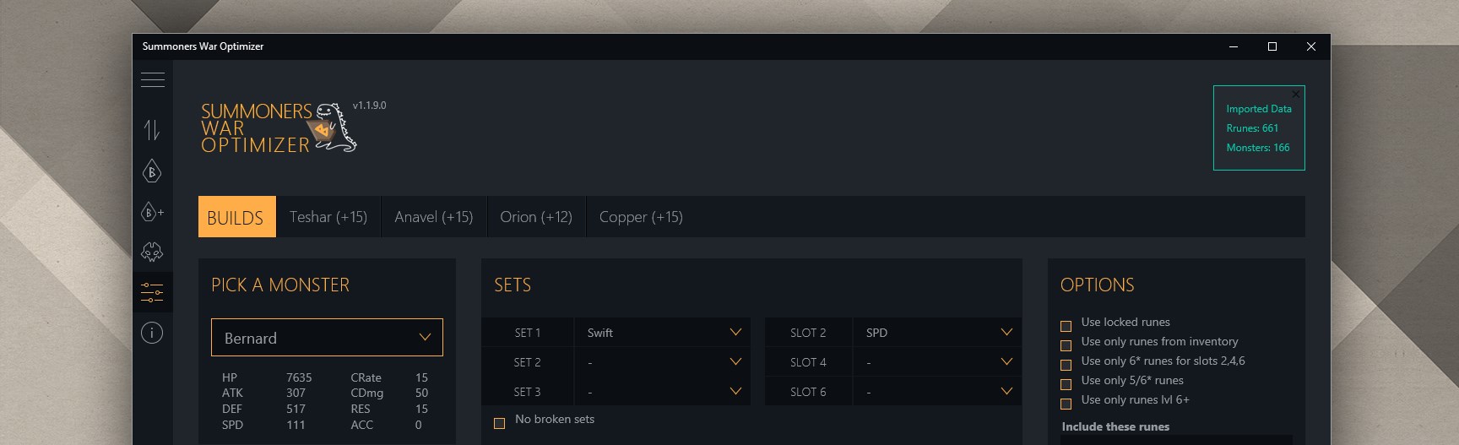Tick Use only 5/6* runes option
Image resolution: width=1459 pixels, height=445 pixels.
pyautogui.click(x=1066, y=384)
